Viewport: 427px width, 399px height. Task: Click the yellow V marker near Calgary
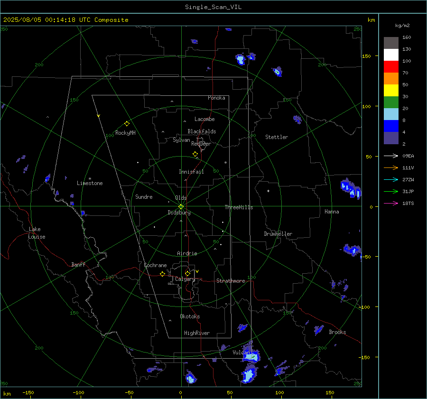point(197,271)
